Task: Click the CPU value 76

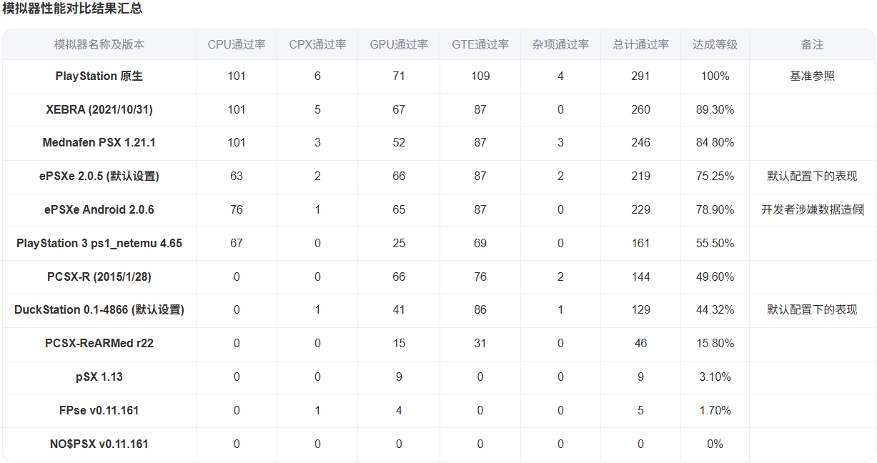Action: [x=237, y=209]
